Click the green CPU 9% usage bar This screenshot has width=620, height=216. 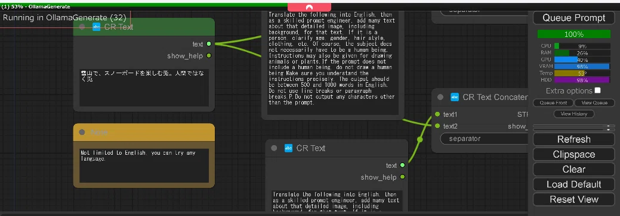582,46
